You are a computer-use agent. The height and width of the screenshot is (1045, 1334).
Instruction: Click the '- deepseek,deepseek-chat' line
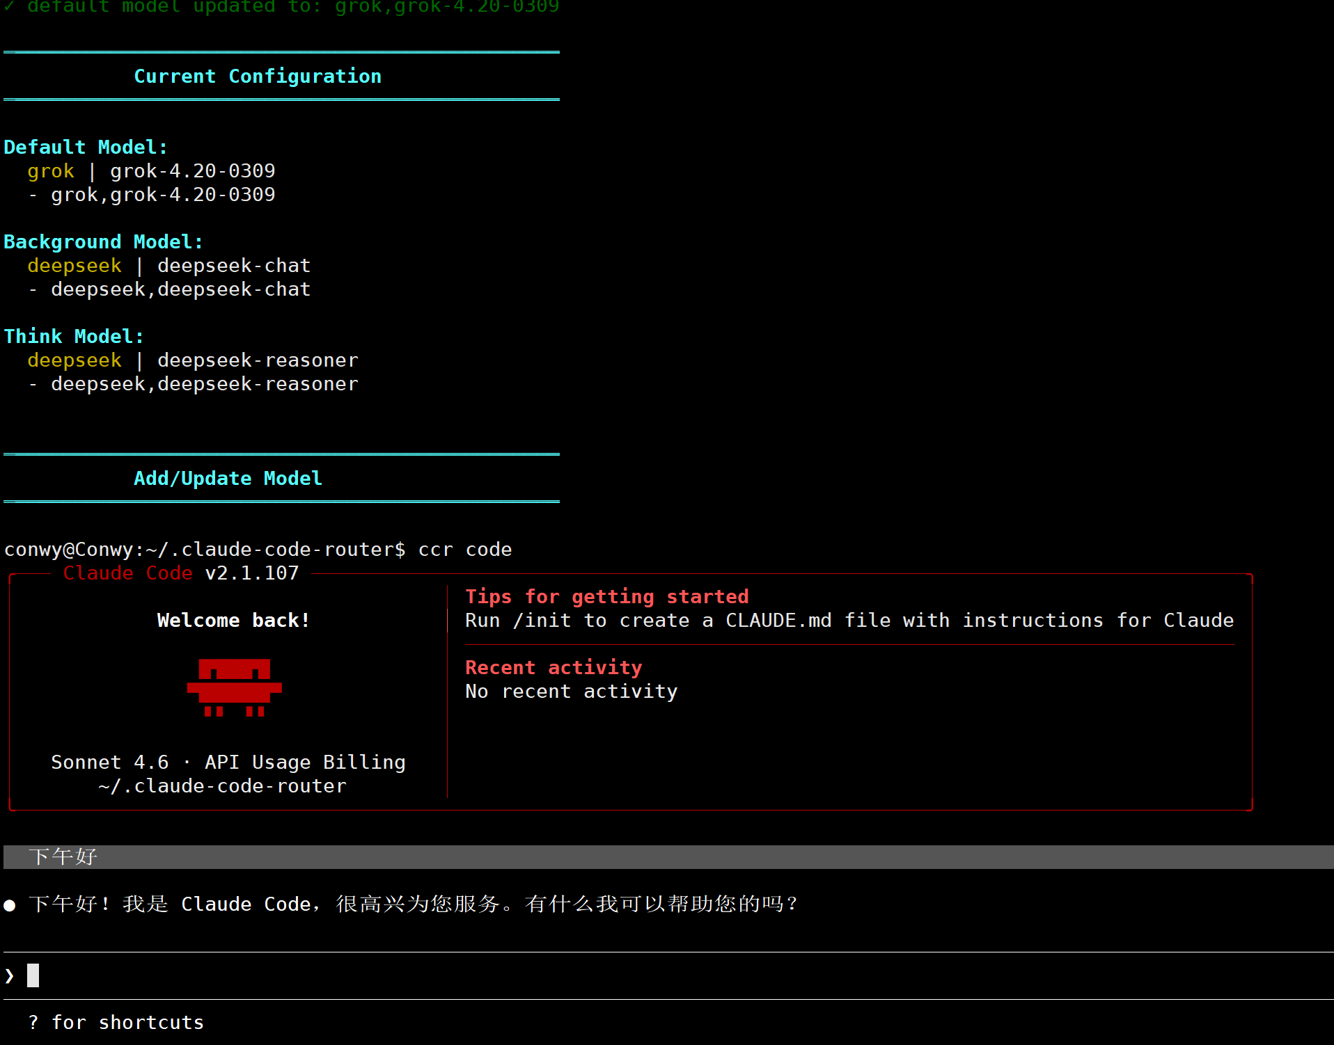coord(169,289)
